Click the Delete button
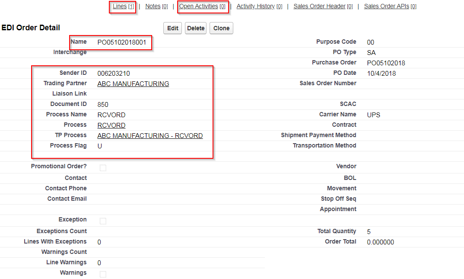This screenshot has height=279, width=464. (x=196, y=28)
